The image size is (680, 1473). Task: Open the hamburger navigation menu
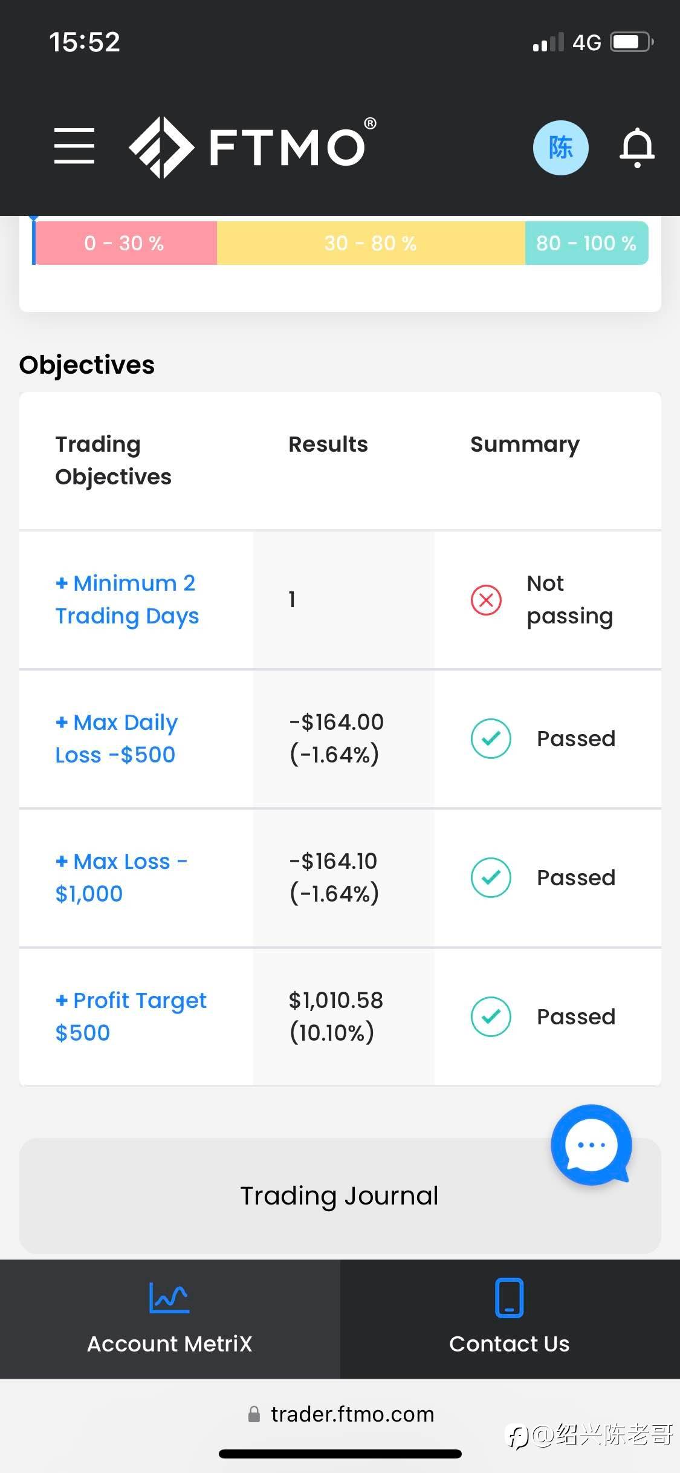[74, 146]
